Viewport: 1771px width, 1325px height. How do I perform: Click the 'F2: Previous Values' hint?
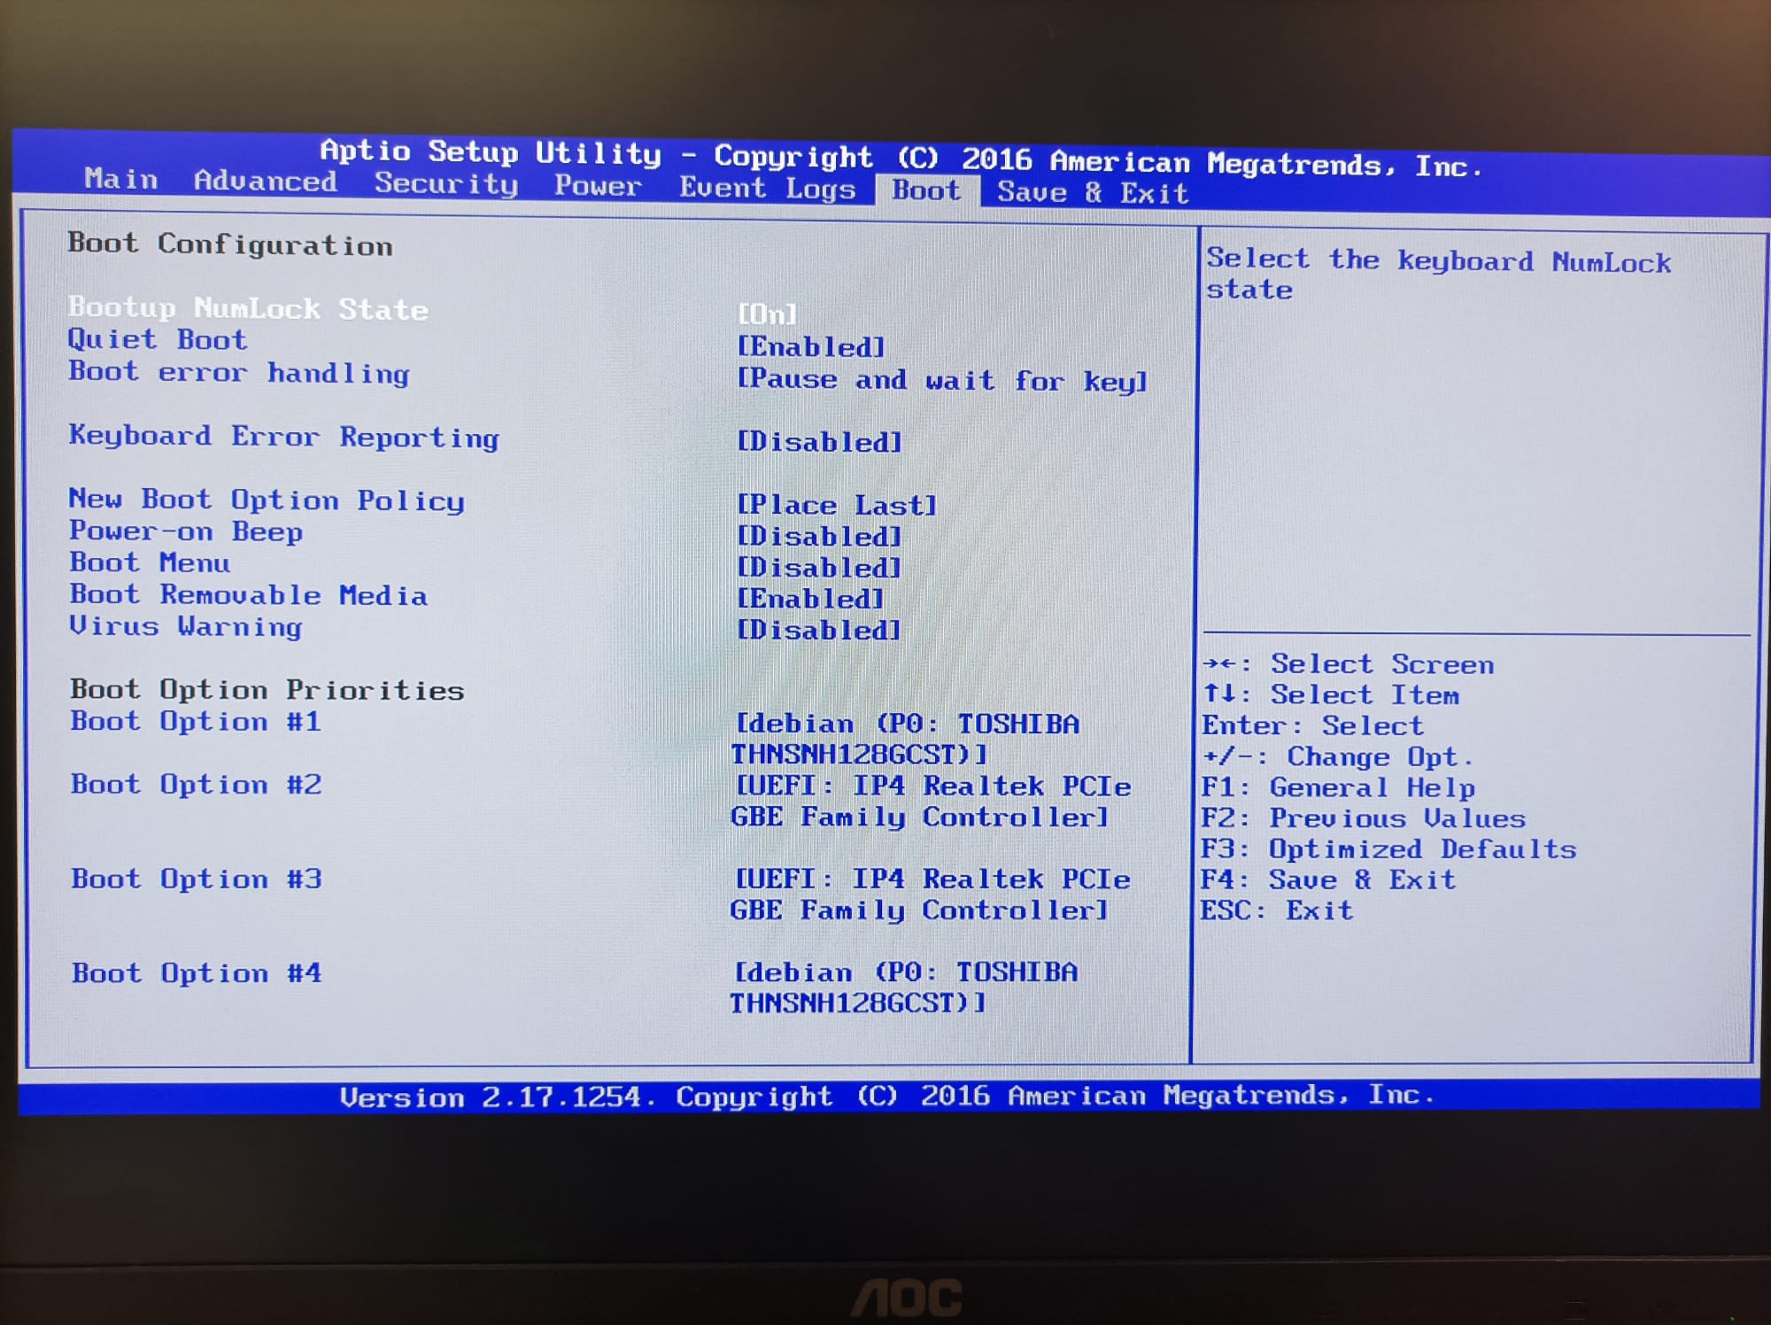coord(1364,817)
